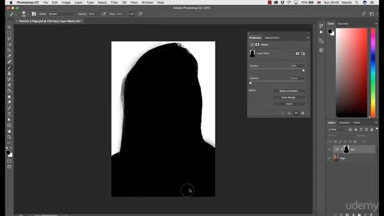This screenshot has height=216, width=384.
Task: Enable airbrush-style build-up effects
Action: click(x=131, y=14)
